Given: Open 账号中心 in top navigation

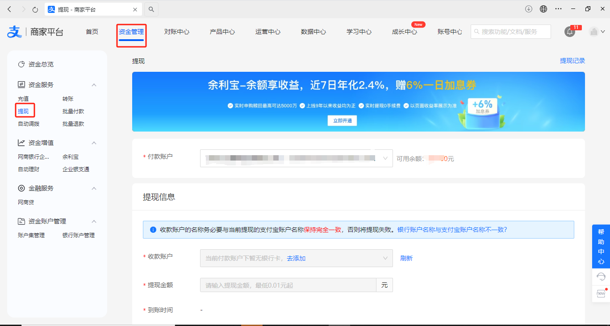Looking at the screenshot, I should tap(450, 32).
